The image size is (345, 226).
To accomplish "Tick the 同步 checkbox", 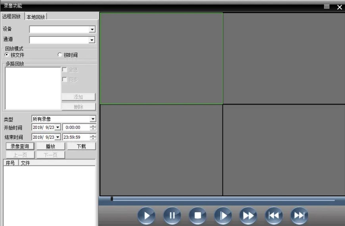I will (x=65, y=79).
